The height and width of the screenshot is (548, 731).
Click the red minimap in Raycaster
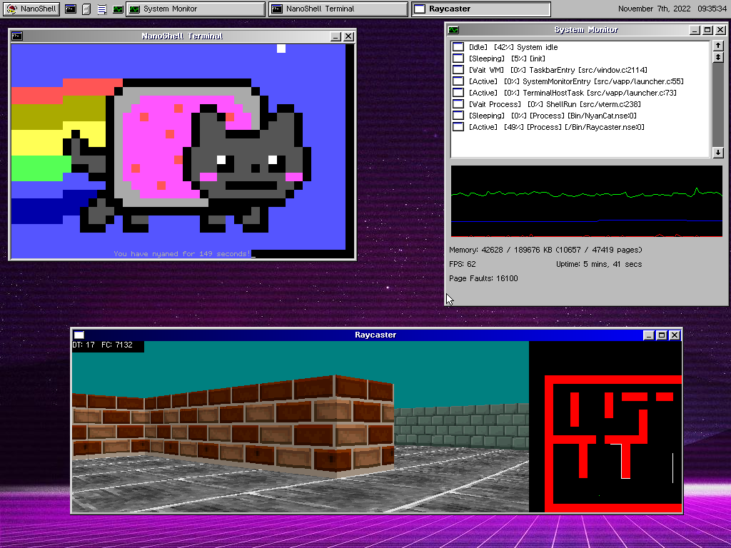(613, 444)
